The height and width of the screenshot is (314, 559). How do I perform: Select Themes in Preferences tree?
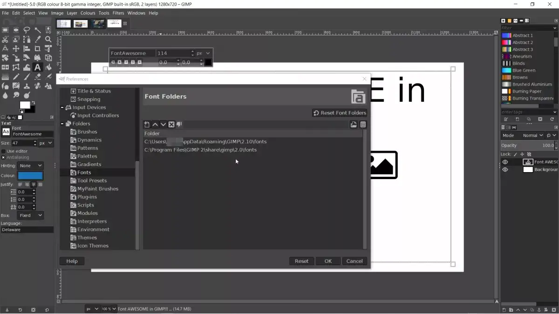[x=87, y=238]
